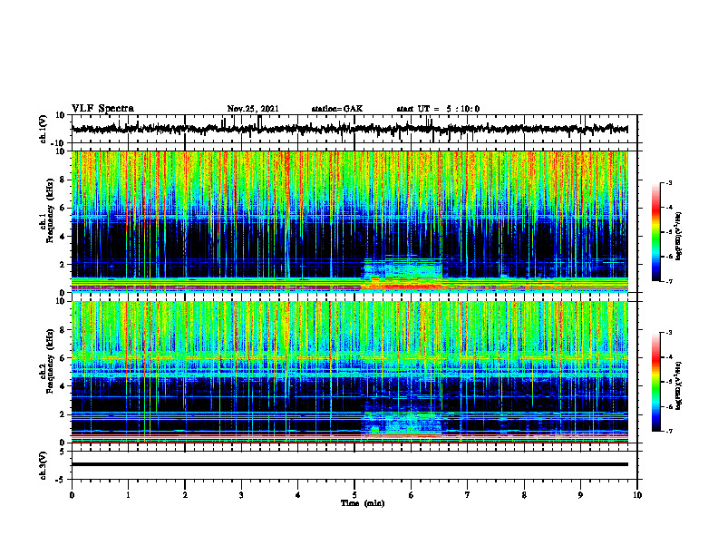Image resolution: width=718 pixels, height=555 pixels.
Task: Click the "8" label on the time axis
Action: 524,495
